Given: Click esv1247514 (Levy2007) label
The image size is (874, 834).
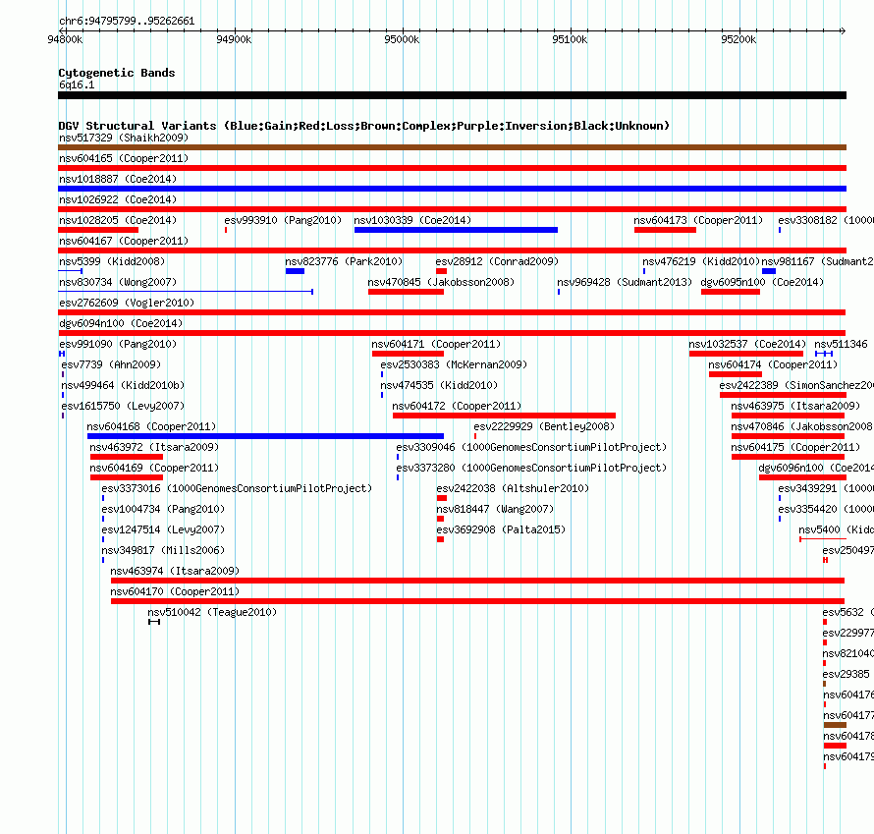Looking at the screenshot, I should [163, 529].
